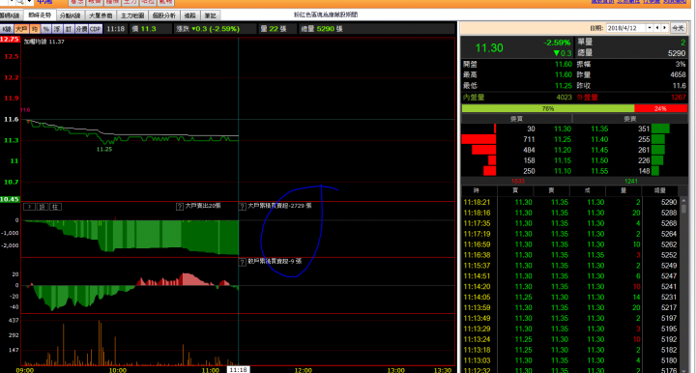Switch to the 分點K線 tab
This screenshot has width=696, height=373.
click(x=71, y=15)
